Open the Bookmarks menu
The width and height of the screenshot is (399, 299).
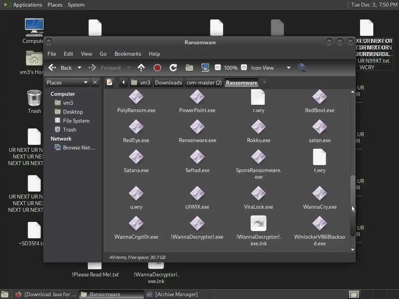128,54
